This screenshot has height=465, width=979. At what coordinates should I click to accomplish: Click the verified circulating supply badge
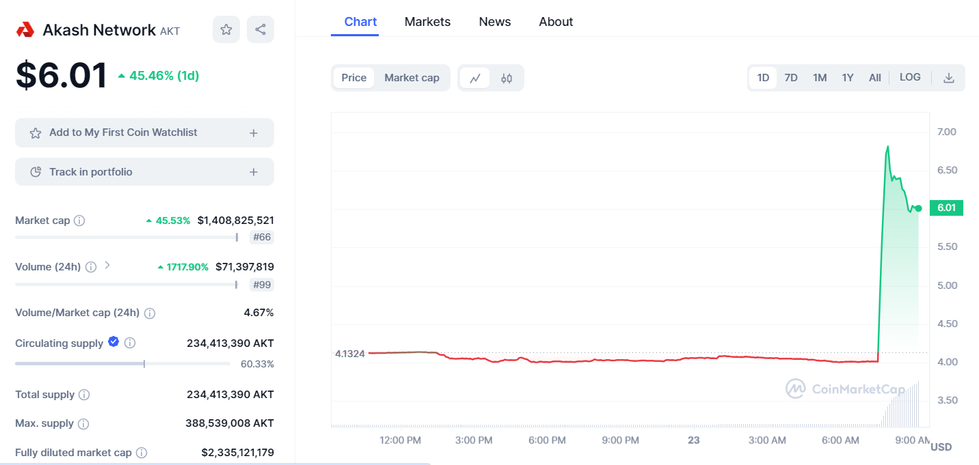[113, 341]
